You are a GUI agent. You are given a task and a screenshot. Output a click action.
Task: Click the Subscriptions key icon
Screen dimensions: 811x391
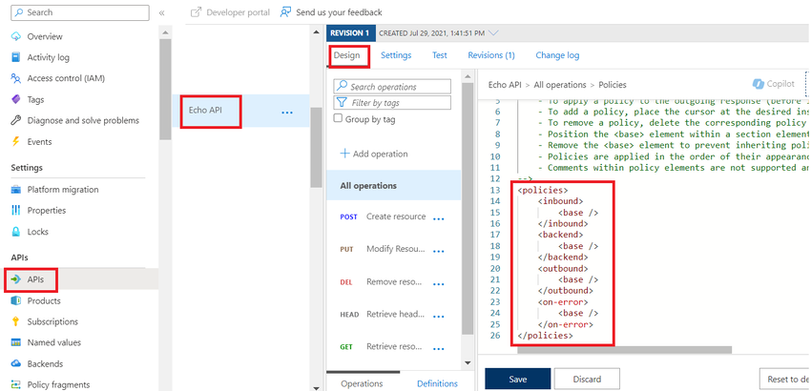tap(16, 321)
